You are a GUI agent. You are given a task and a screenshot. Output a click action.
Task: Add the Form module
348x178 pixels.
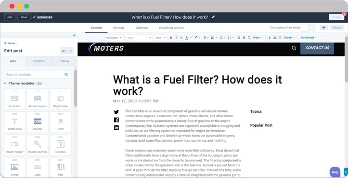61,122
